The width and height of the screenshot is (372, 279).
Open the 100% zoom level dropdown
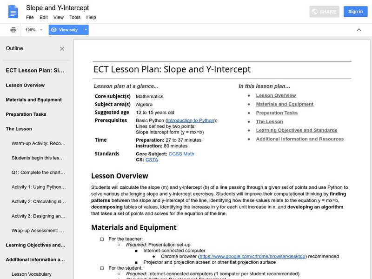(x=34, y=30)
